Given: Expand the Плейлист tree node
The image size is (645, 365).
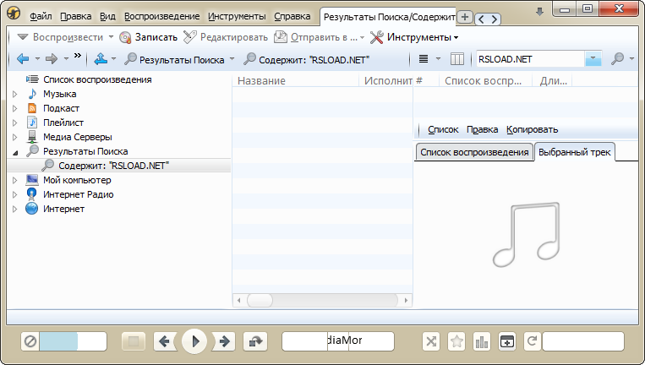Looking at the screenshot, I should [x=15, y=123].
